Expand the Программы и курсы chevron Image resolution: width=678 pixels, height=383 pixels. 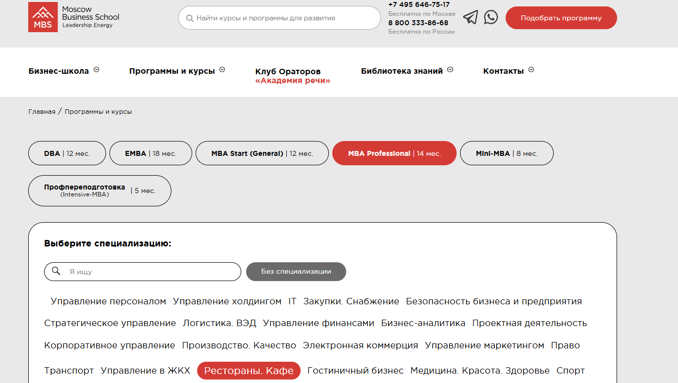coord(222,70)
